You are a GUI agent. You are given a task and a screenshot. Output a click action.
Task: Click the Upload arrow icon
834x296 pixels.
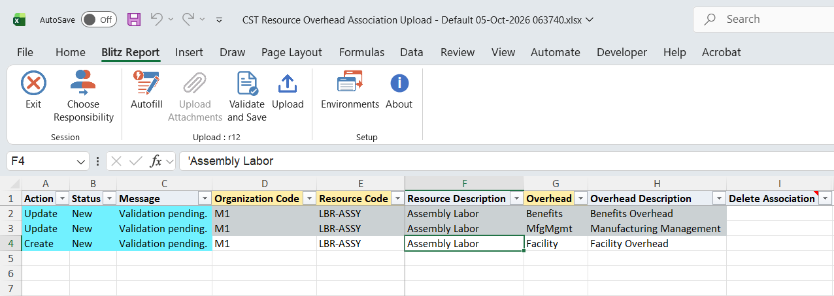click(x=288, y=83)
